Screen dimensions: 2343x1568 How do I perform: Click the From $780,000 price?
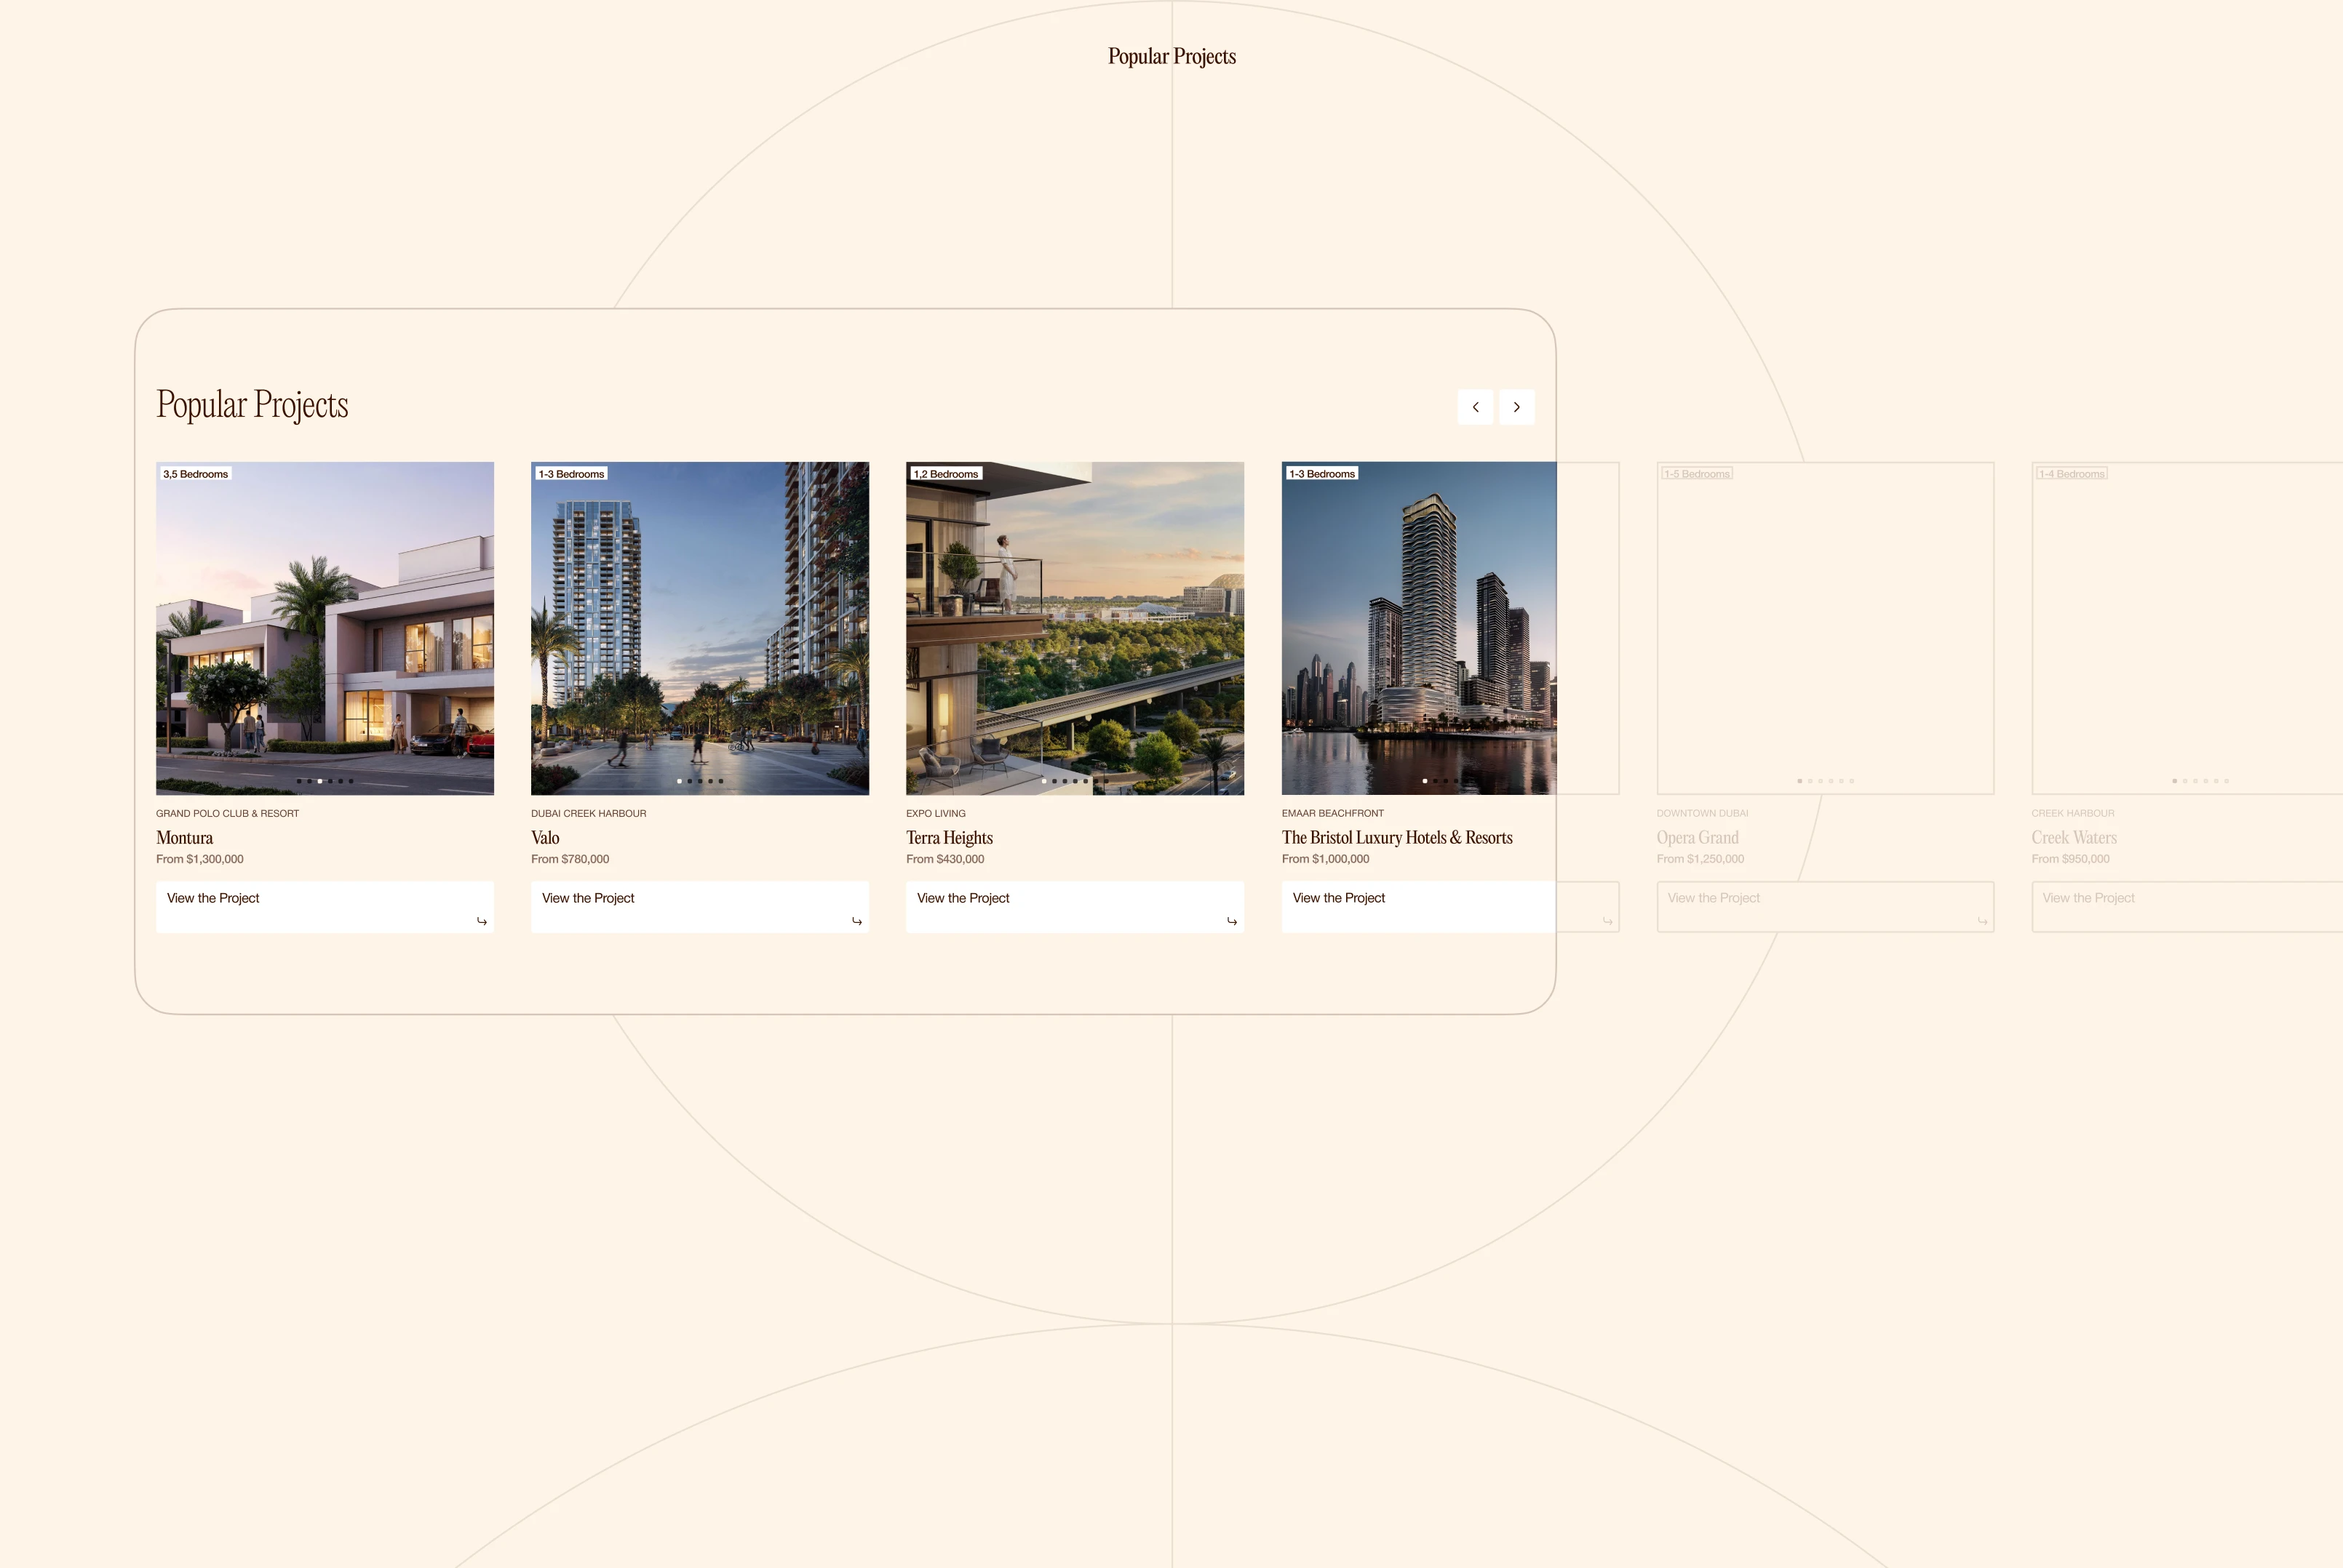click(x=570, y=859)
